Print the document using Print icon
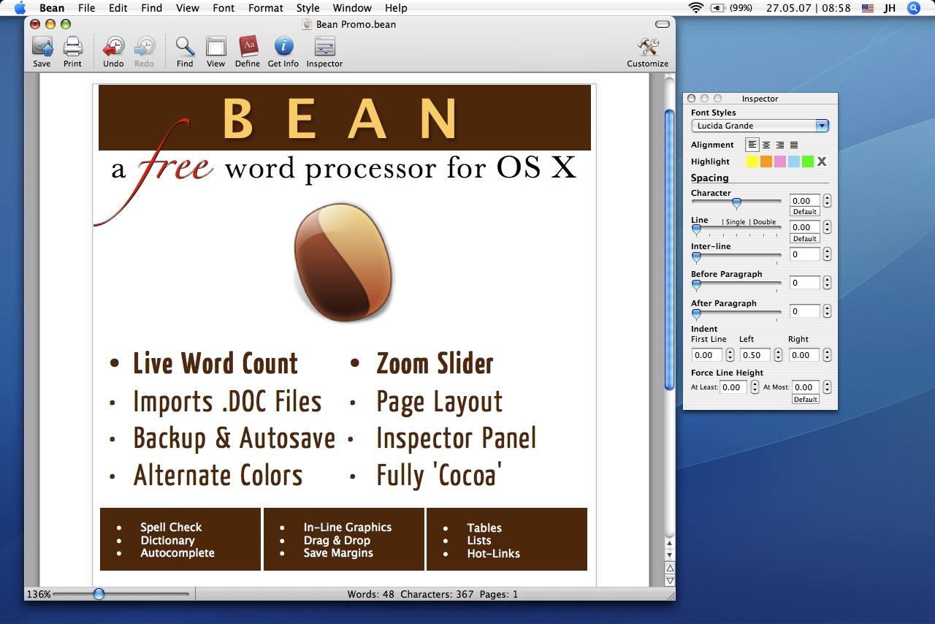Screen dimensions: 935x624 point(72,48)
